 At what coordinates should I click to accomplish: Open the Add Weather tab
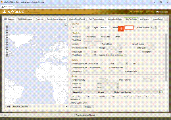coord(145,19)
